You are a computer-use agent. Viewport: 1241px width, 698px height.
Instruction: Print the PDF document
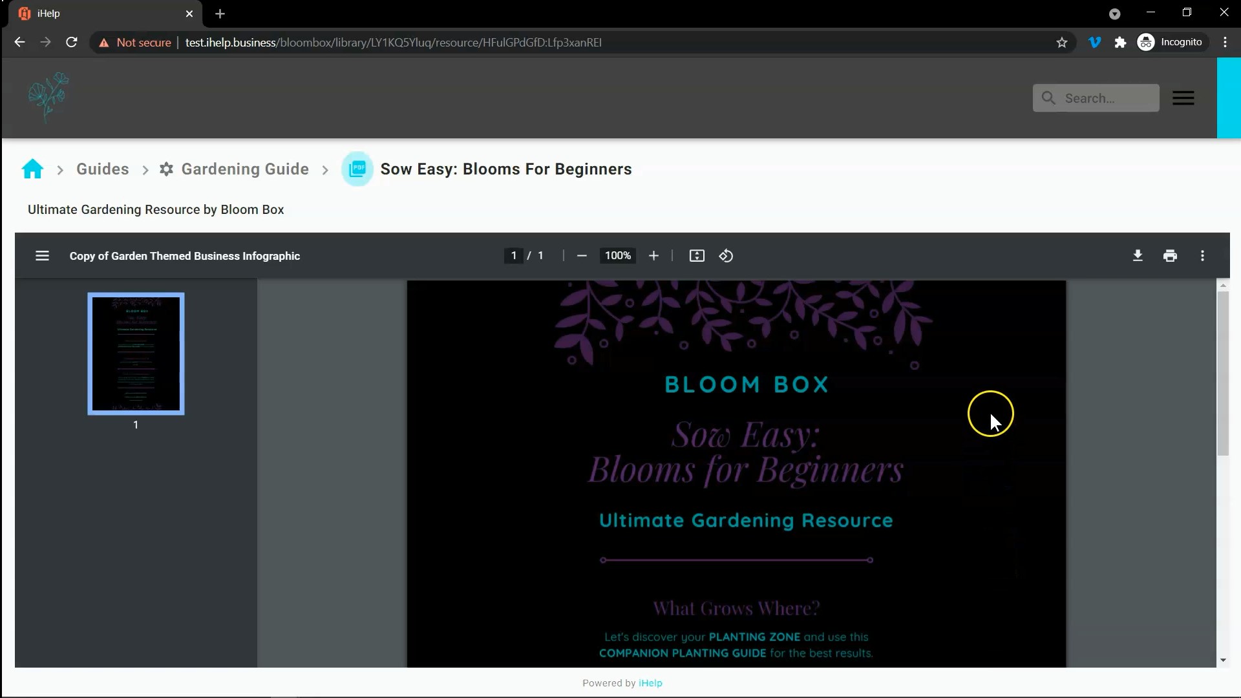point(1170,256)
